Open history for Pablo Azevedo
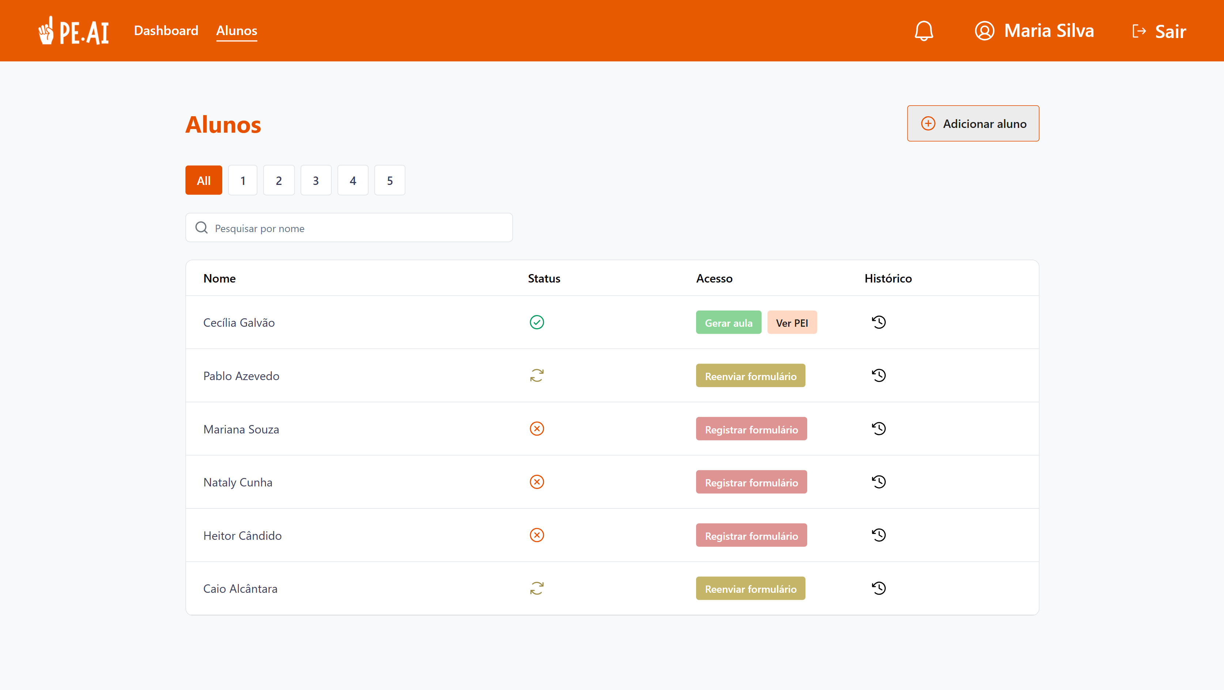Viewport: 1224px width, 690px height. coord(879,375)
